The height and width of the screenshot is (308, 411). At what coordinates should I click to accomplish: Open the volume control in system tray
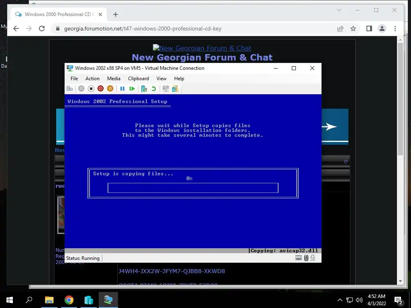point(359,300)
